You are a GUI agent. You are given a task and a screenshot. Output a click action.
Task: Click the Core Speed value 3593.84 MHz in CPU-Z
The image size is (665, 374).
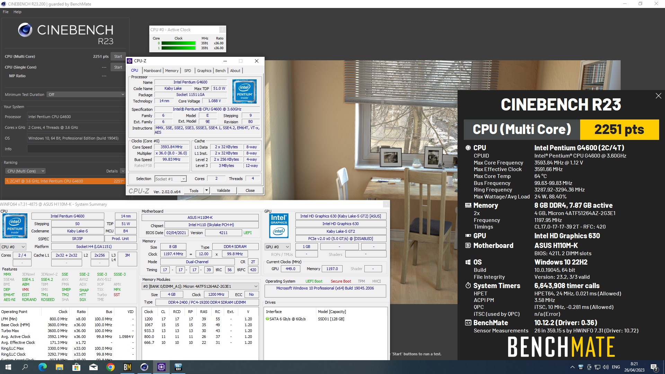click(x=171, y=147)
